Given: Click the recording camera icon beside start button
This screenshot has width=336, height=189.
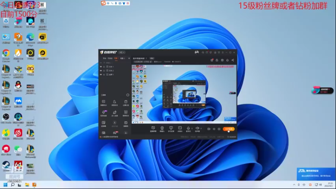Looking at the screenshot, I should click(x=209, y=129).
